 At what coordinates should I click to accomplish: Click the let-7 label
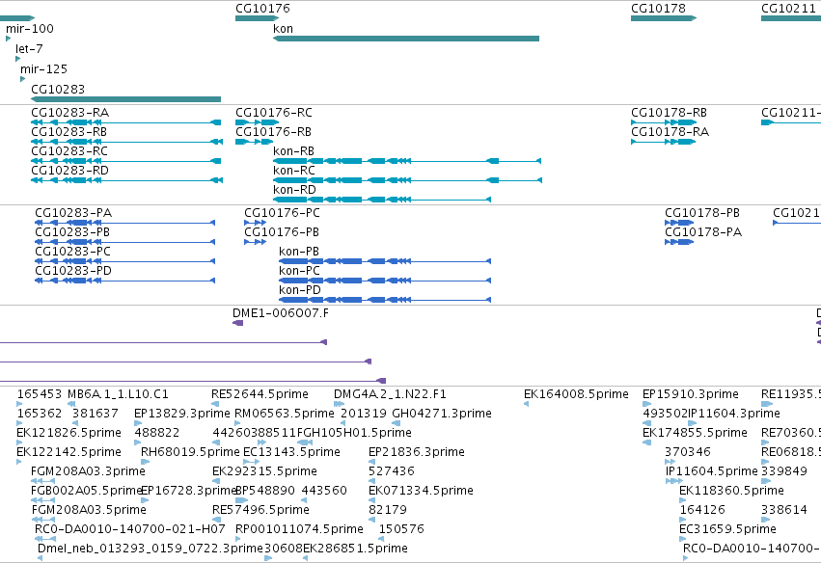[x=29, y=48]
